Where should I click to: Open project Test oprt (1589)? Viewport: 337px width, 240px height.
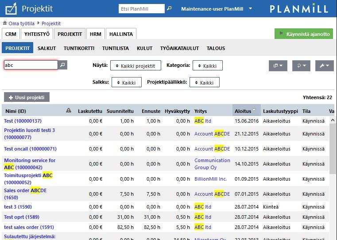22,217
